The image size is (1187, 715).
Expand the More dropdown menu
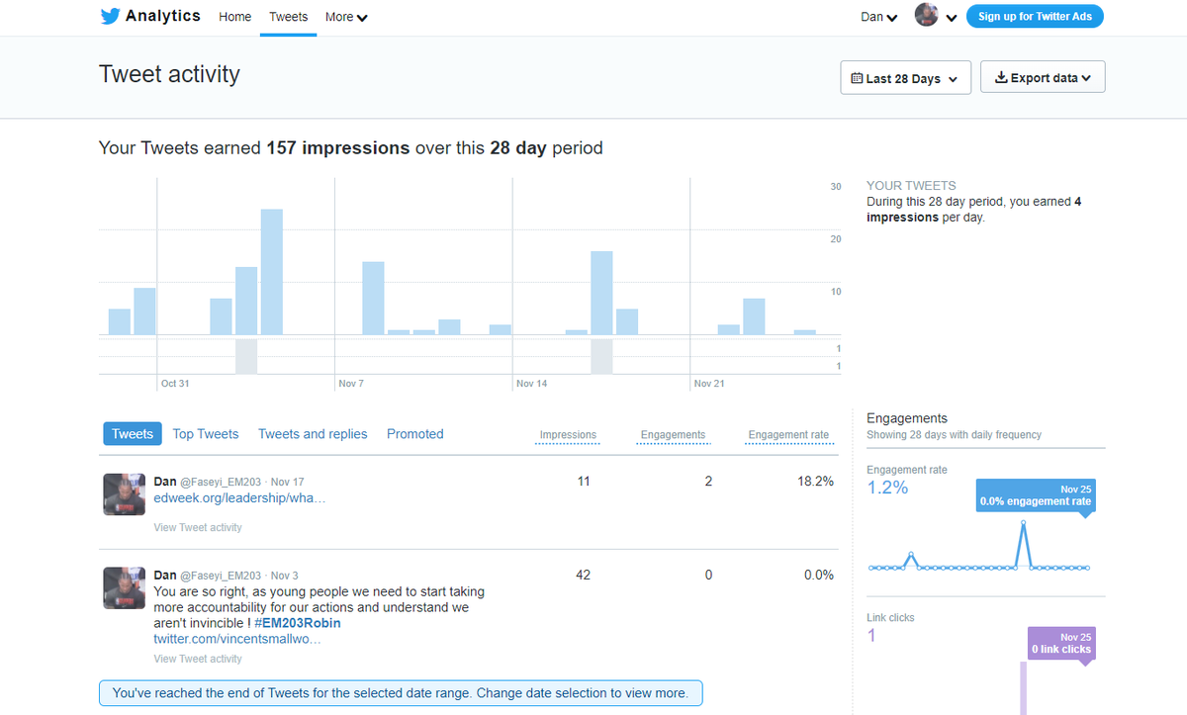[x=346, y=17]
